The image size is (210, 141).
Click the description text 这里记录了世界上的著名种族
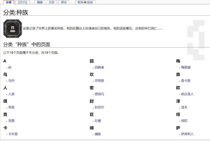[43, 29]
